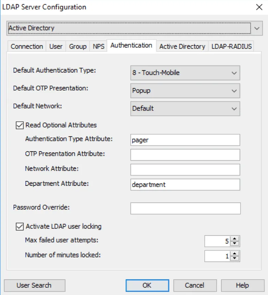Open the Default OTP Presentation dropdown
This screenshot has height=295, width=268.
pos(234,91)
